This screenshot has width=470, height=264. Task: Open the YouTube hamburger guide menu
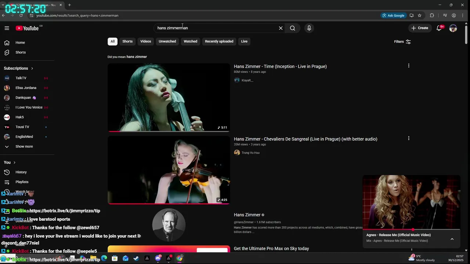pos(7,28)
